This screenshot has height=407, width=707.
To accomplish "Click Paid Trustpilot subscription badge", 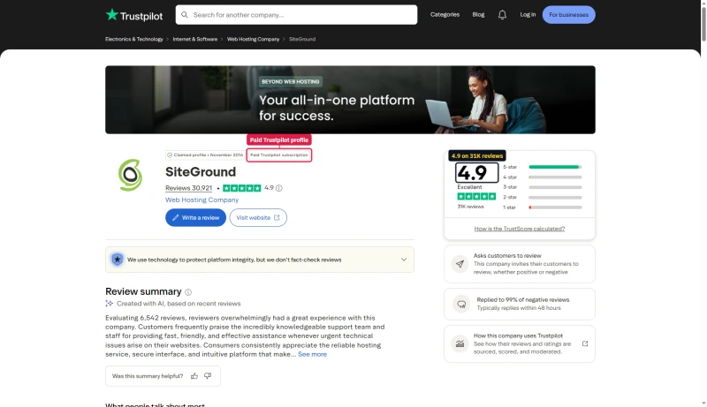I will pyautogui.click(x=279, y=155).
